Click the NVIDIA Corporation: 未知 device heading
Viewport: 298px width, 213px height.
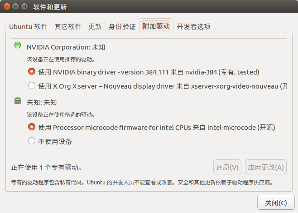coord(66,47)
